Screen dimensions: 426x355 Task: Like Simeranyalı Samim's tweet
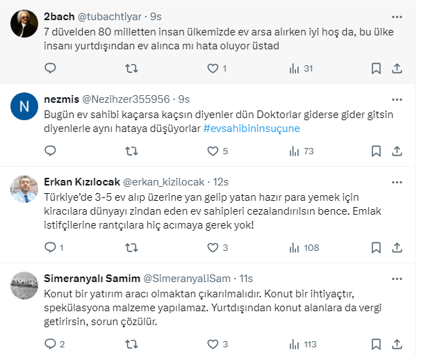pos(213,343)
